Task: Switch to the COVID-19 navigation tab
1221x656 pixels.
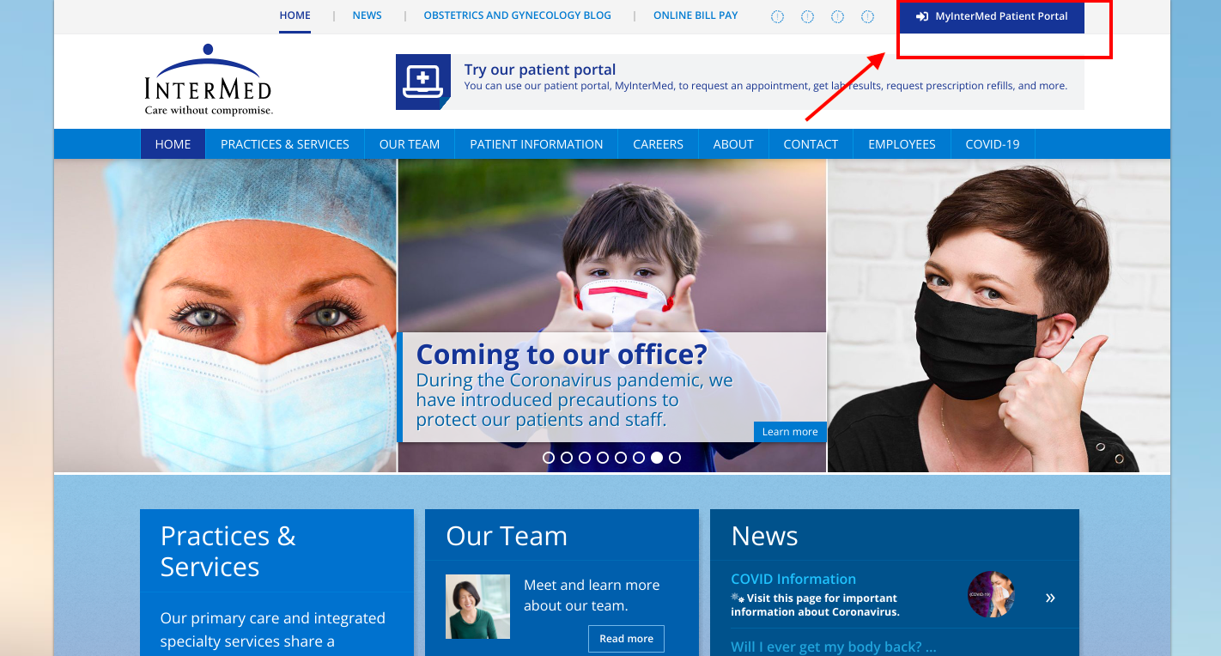Action: (992, 143)
